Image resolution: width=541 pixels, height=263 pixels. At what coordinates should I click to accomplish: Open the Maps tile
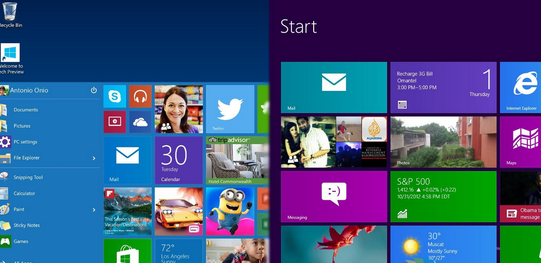520,142
